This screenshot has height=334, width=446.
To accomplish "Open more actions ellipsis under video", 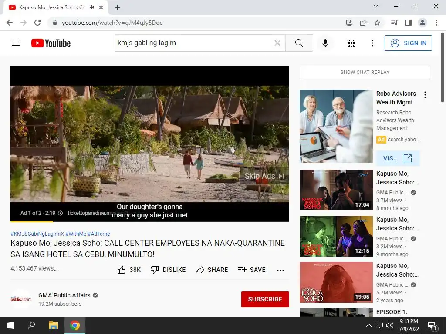I will [x=280, y=270].
